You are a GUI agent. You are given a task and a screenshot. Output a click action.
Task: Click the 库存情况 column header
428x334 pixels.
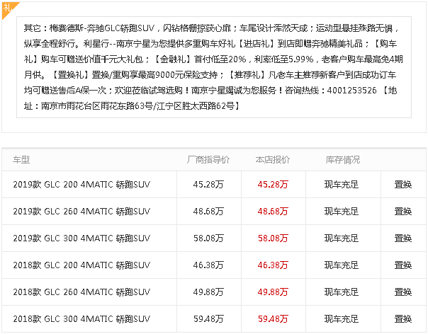342,160
